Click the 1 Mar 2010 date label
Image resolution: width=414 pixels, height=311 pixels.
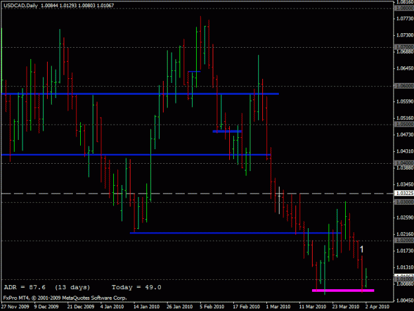278,307
